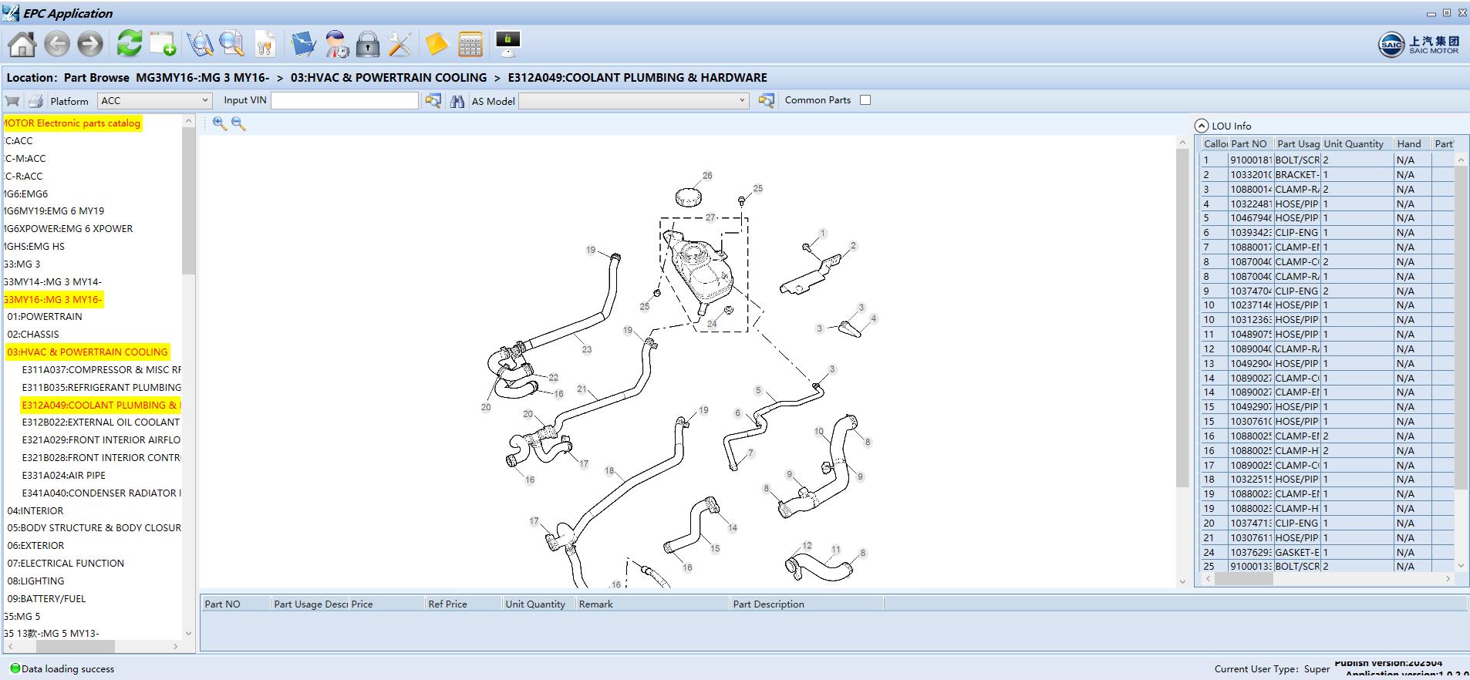The width and height of the screenshot is (1470, 680).
Task: Click the diagram vertical scroll-down arrow
Action: pyautogui.click(x=1183, y=582)
